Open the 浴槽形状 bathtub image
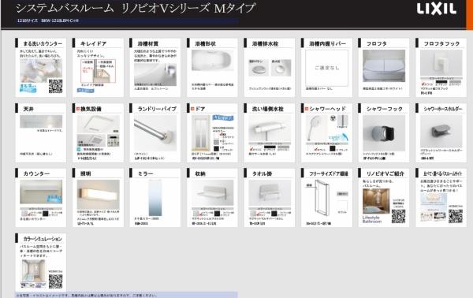Viewport: 473px width, 298px height. 212,61
